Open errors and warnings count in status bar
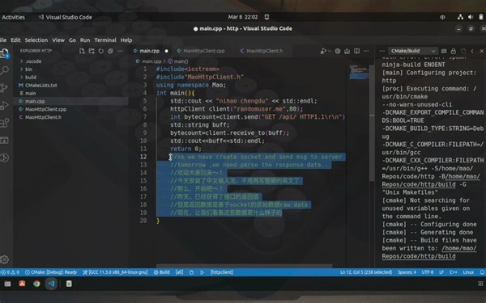This screenshot has width=486, height=303. point(11,272)
